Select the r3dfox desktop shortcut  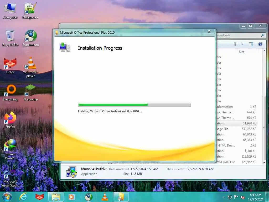(x=10, y=65)
